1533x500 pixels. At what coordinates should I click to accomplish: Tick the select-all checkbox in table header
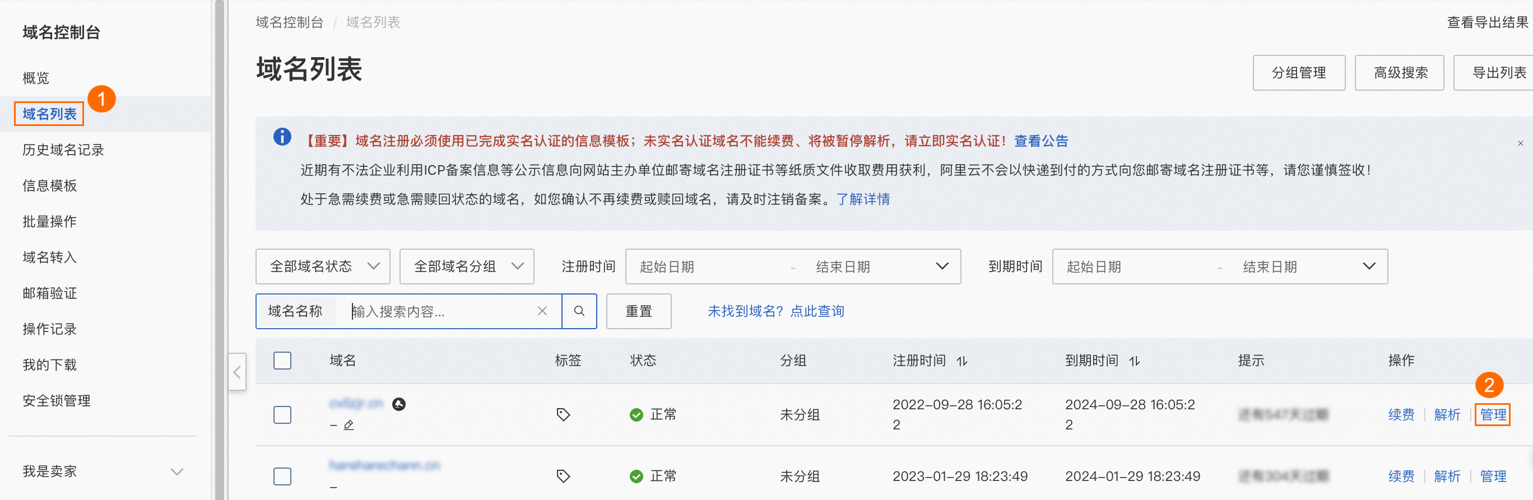(282, 360)
